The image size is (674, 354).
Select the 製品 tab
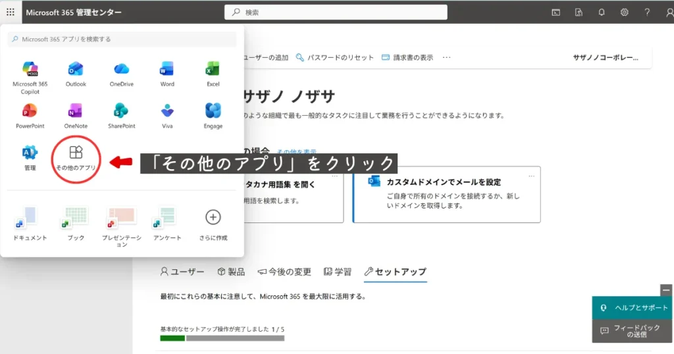pos(231,272)
